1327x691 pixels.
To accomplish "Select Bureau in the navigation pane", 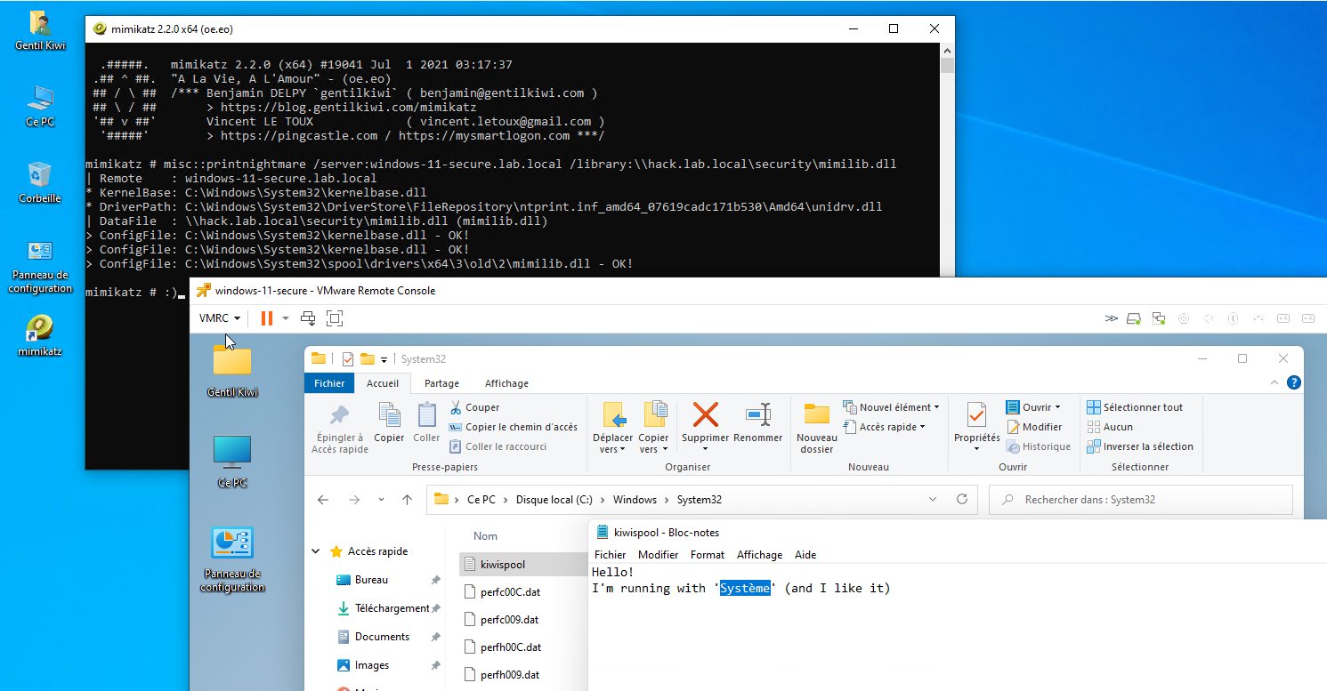I will [371, 580].
